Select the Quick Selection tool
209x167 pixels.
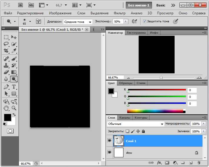tap(14, 44)
